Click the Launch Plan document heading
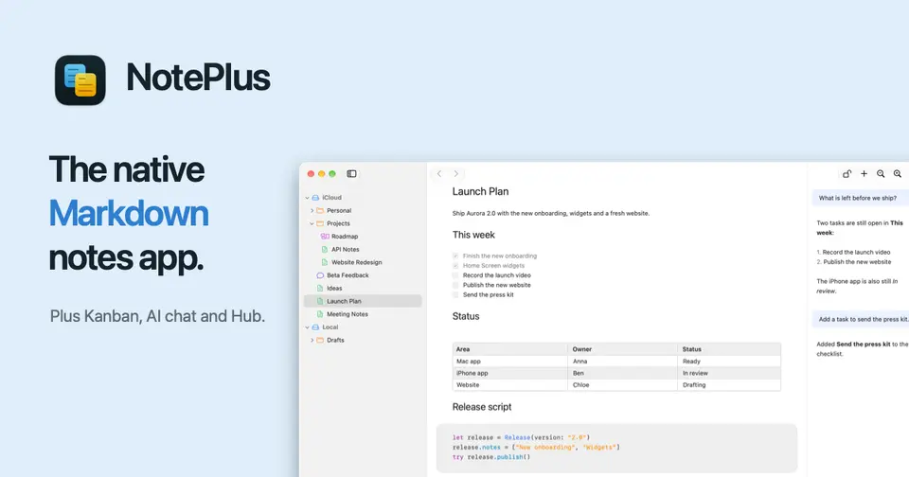The height and width of the screenshot is (477, 909). [480, 192]
